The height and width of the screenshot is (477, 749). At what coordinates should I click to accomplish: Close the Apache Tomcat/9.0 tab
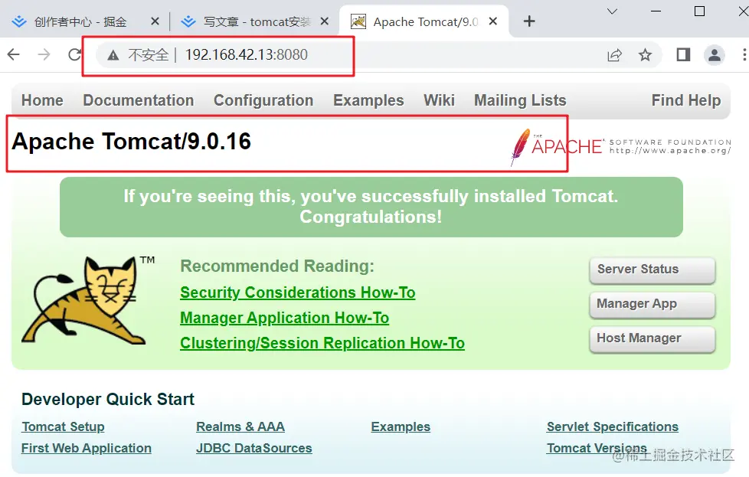pos(493,21)
